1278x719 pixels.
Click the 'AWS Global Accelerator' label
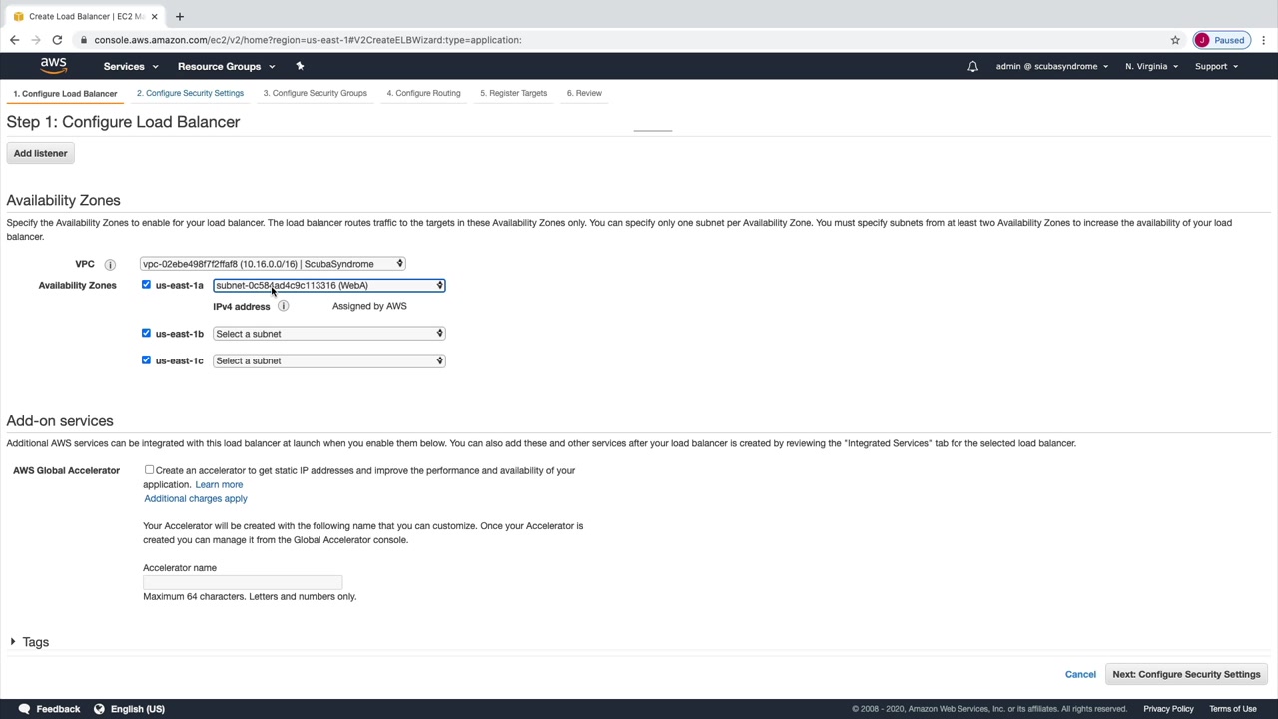point(66,470)
